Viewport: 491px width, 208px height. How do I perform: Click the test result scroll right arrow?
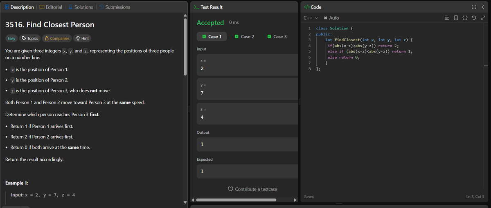pos(295,200)
